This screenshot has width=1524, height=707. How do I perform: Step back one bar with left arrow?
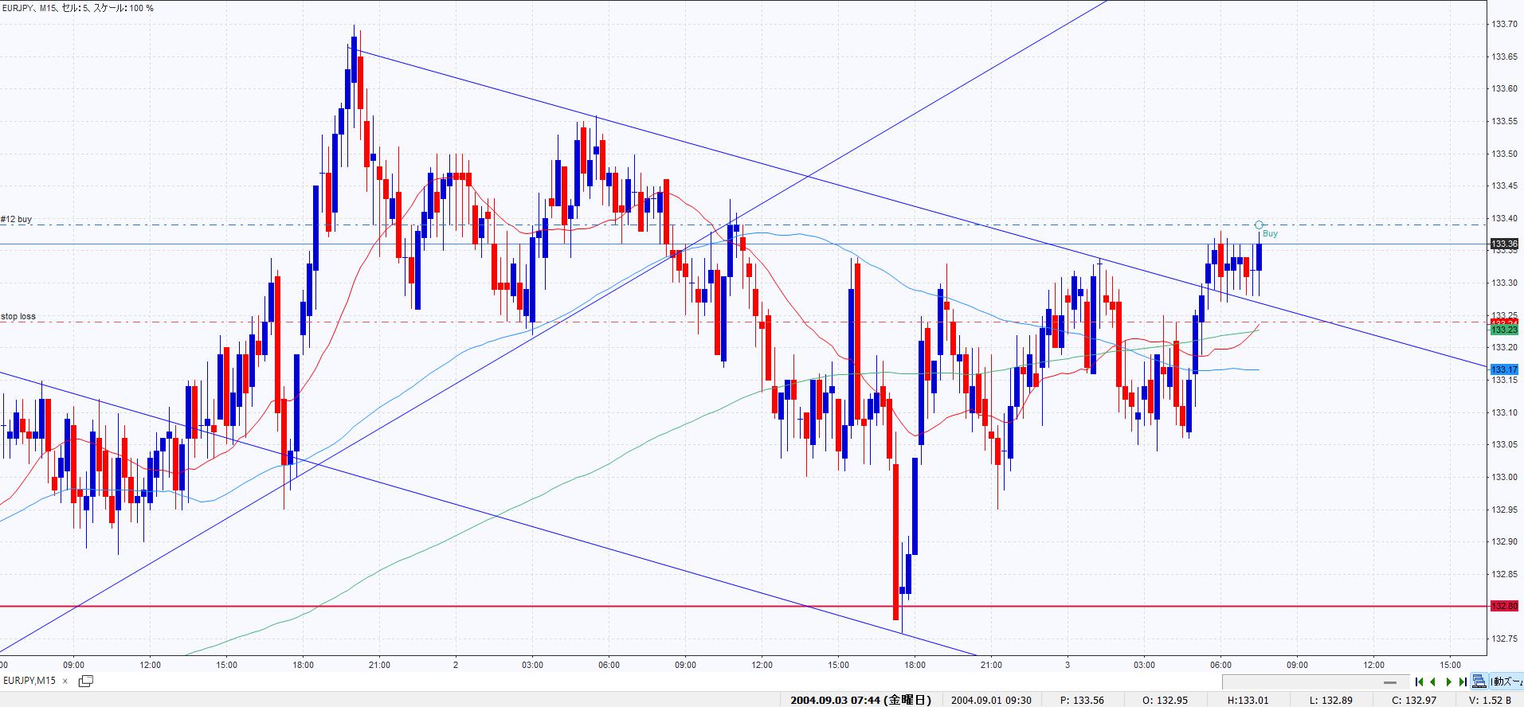tap(1433, 682)
